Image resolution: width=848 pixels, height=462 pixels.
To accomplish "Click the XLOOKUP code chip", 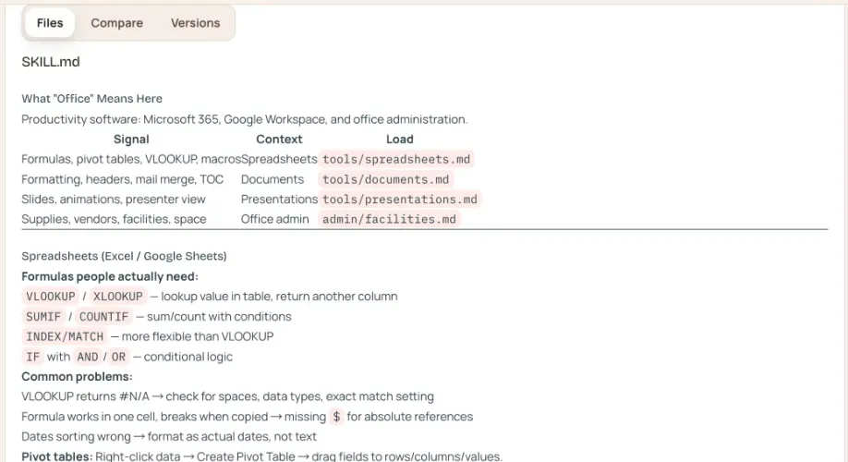I will coord(118,297).
